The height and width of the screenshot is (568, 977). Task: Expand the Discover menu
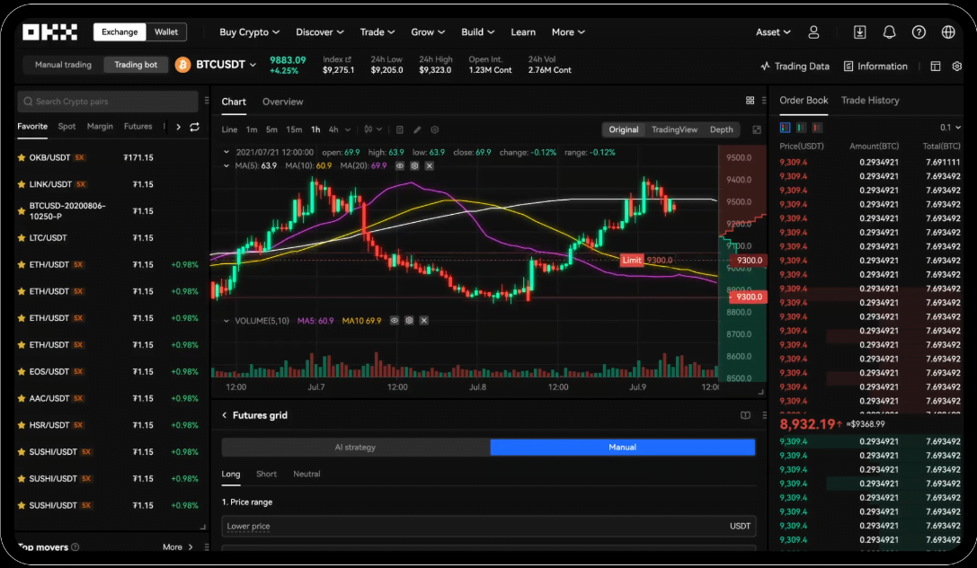click(x=320, y=32)
